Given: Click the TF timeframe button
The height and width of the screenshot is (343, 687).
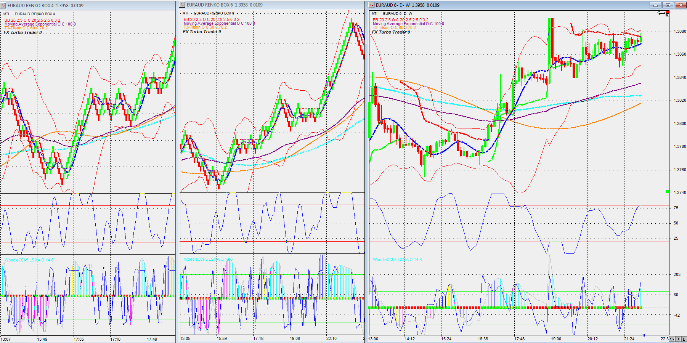Looking at the screenshot, I should 678,339.
